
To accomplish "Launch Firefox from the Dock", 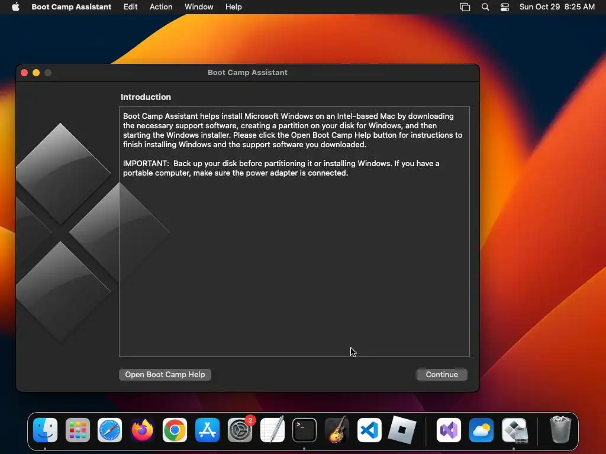I will tap(142, 430).
